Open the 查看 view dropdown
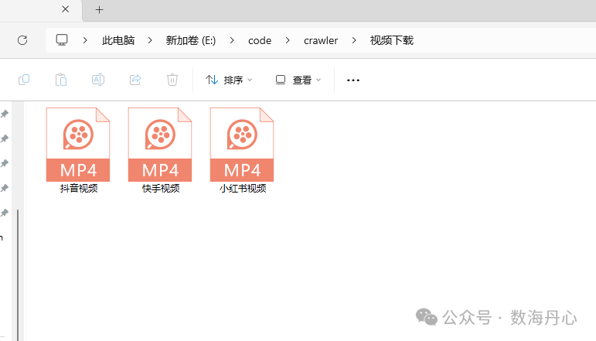The image size is (596, 341). point(298,80)
